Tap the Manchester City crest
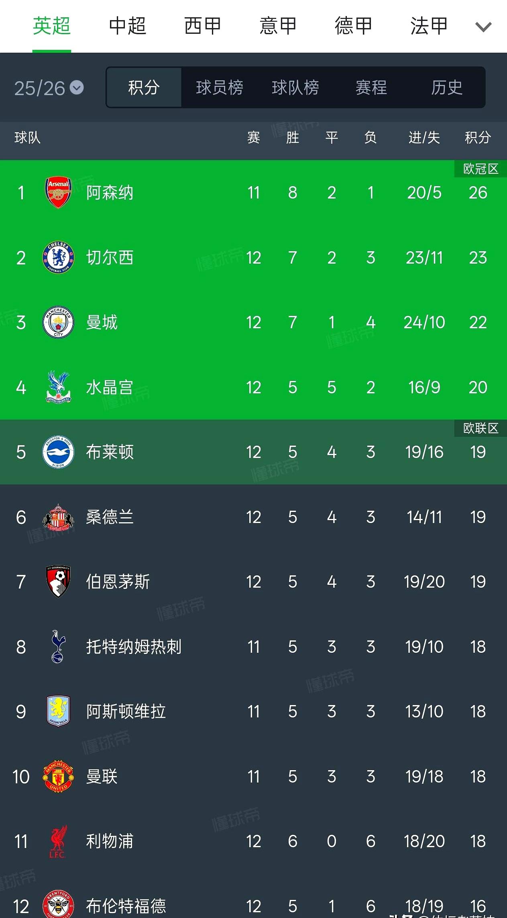 click(58, 322)
